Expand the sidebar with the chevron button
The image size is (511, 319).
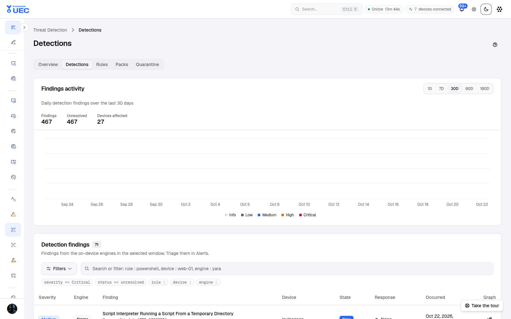24,27
